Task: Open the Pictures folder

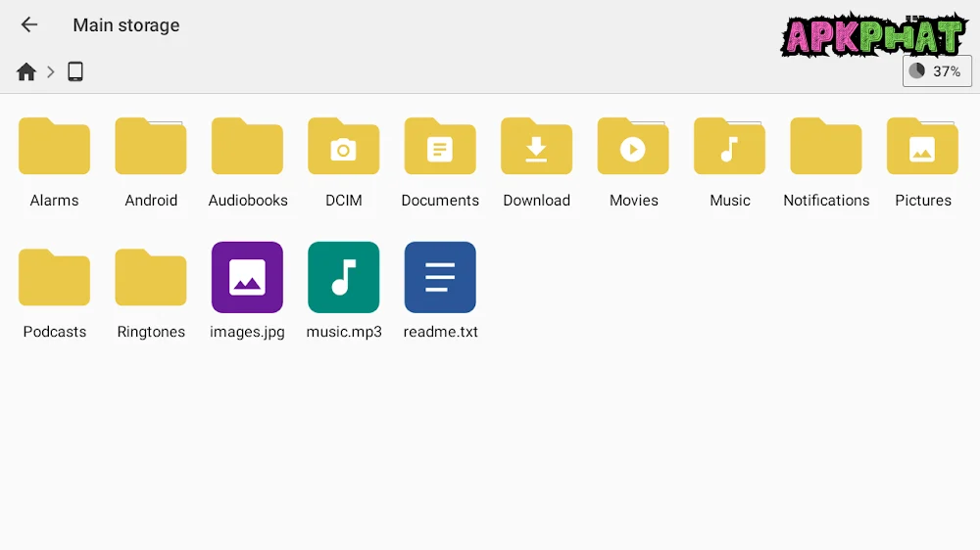Action: click(x=922, y=148)
